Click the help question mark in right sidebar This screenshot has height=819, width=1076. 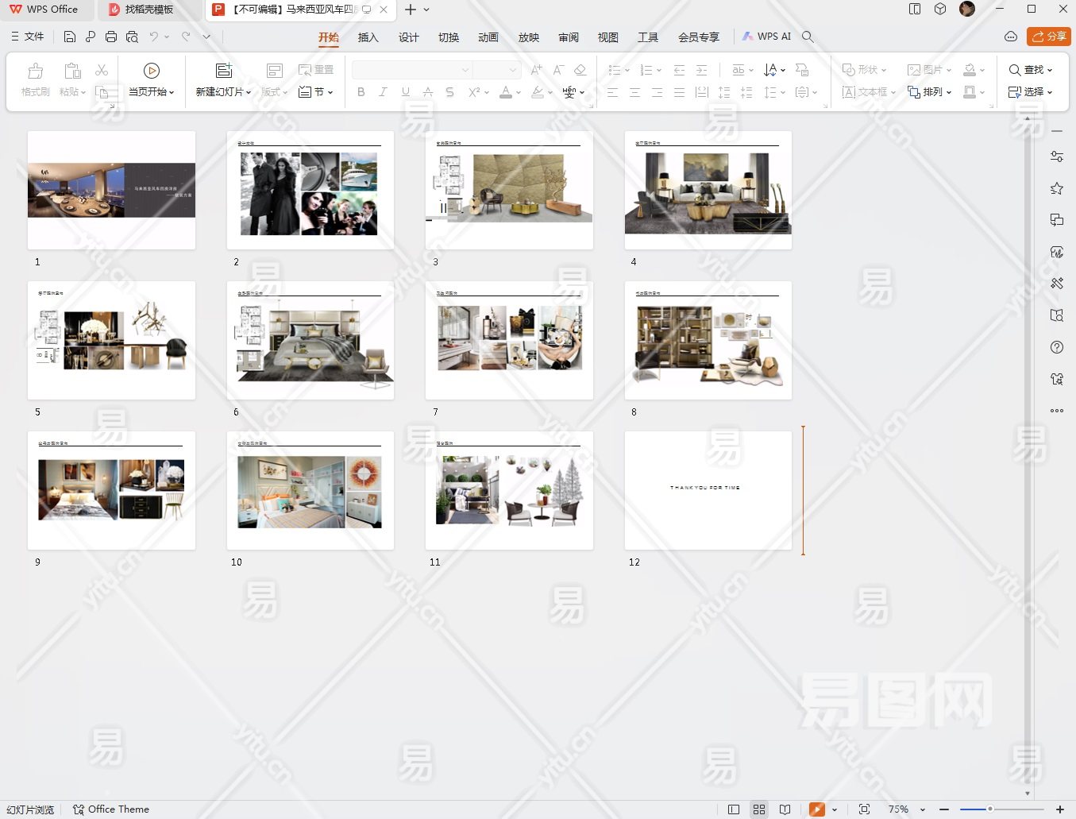(x=1056, y=347)
